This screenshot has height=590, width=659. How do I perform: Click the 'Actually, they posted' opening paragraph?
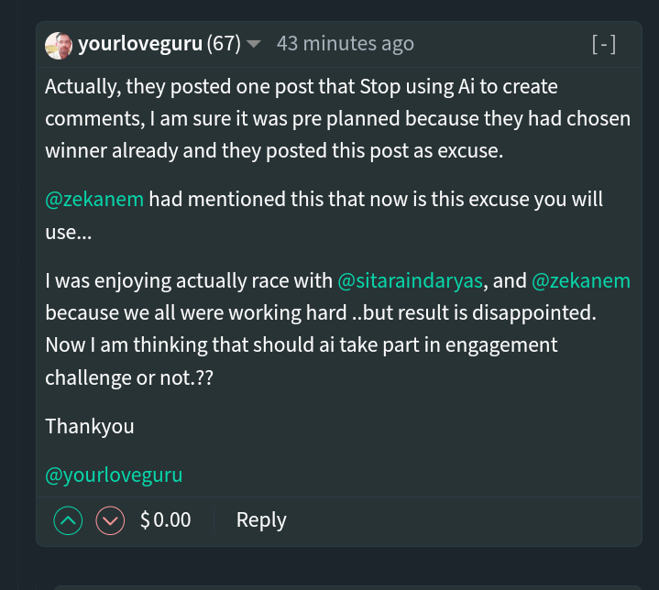(338, 119)
